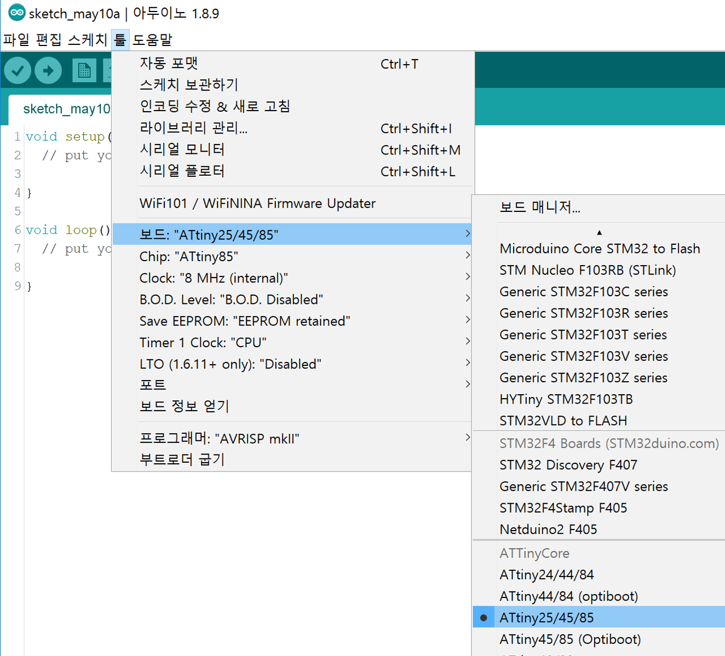Choose 스케치 보관하기 menu entry
The height and width of the screenshot is (656, 725).
(x=292, y=85)
